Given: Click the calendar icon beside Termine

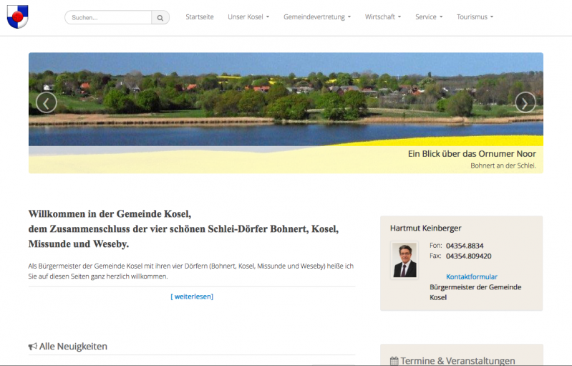Looking at the screenshot, I should coord(394,361).
